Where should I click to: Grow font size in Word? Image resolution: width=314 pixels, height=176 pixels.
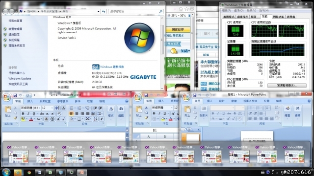(58, 119)
